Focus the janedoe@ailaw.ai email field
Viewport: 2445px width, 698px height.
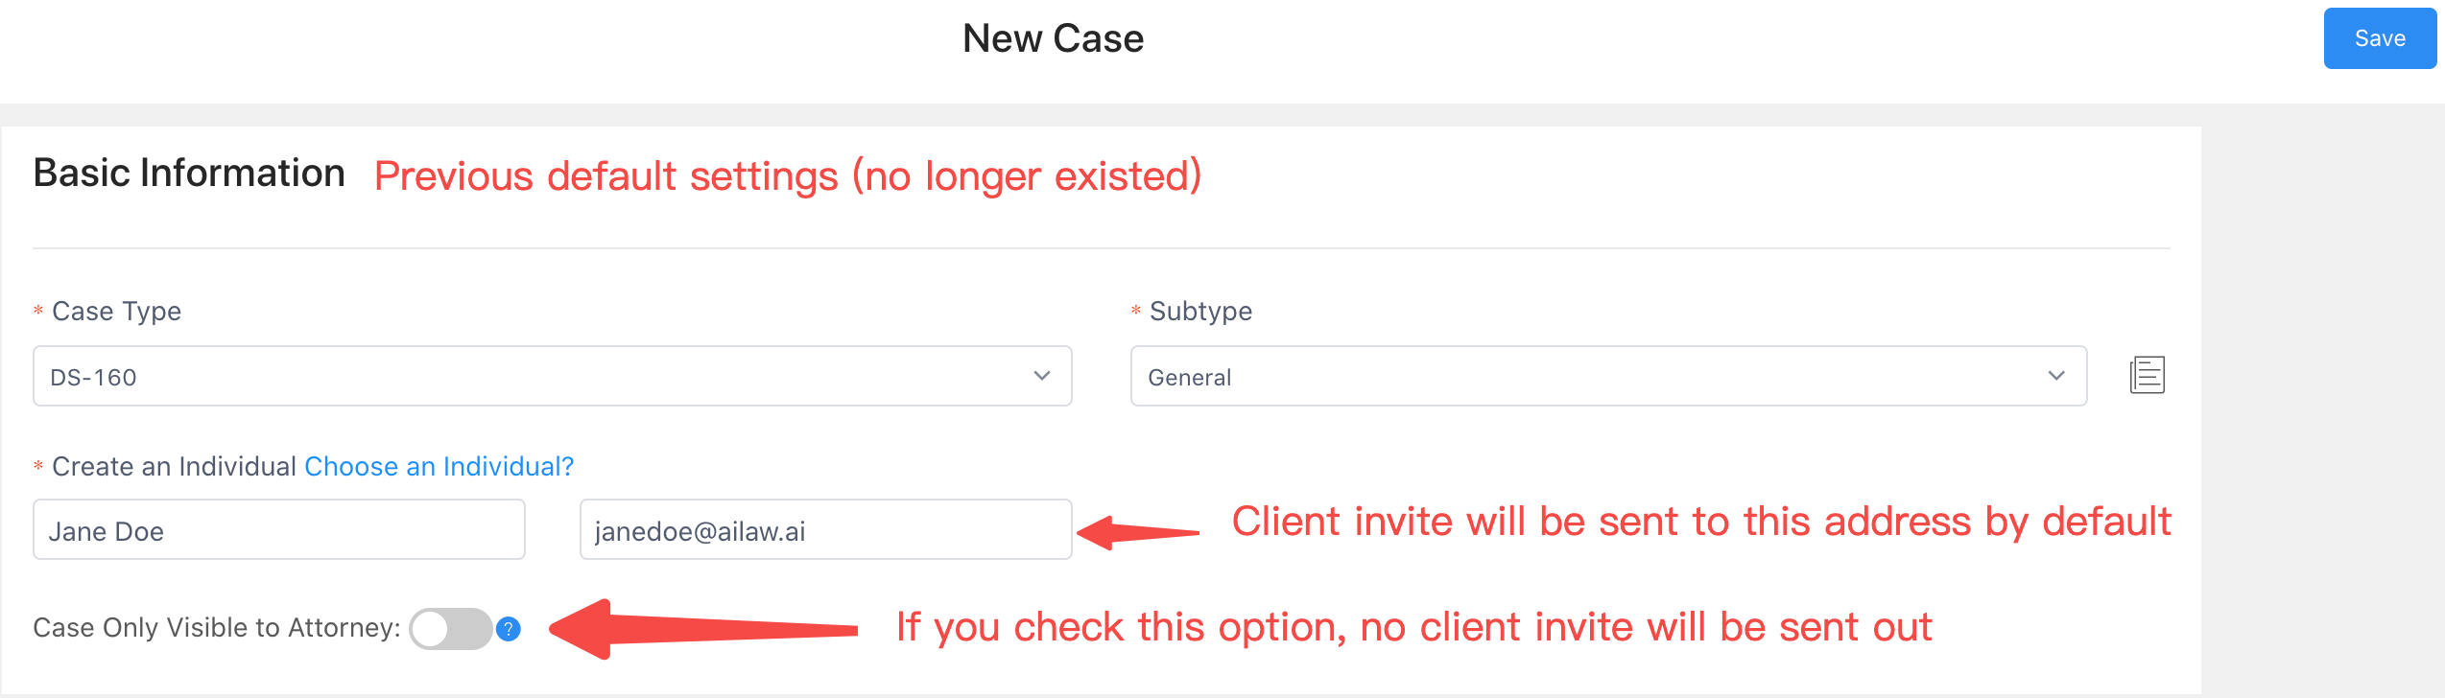[x=826, y=529]
